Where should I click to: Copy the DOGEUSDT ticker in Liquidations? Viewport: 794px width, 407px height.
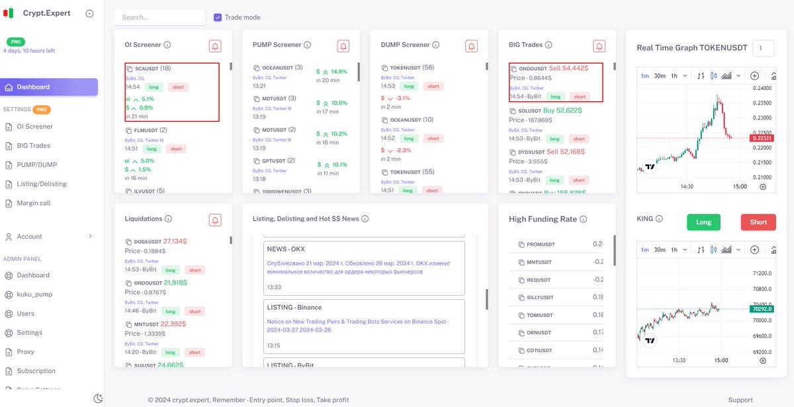pos(128,242)
